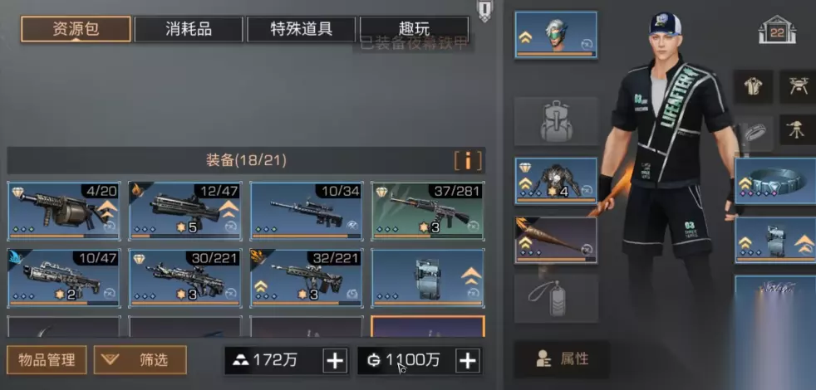
Task: Open the 趣玩 tab
Action: tap(415, 29)
